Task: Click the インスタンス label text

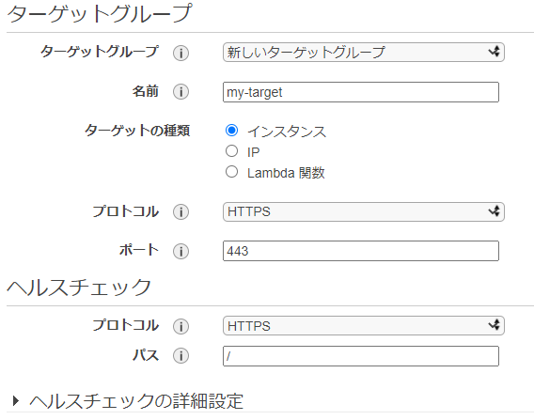Action: 287,132
